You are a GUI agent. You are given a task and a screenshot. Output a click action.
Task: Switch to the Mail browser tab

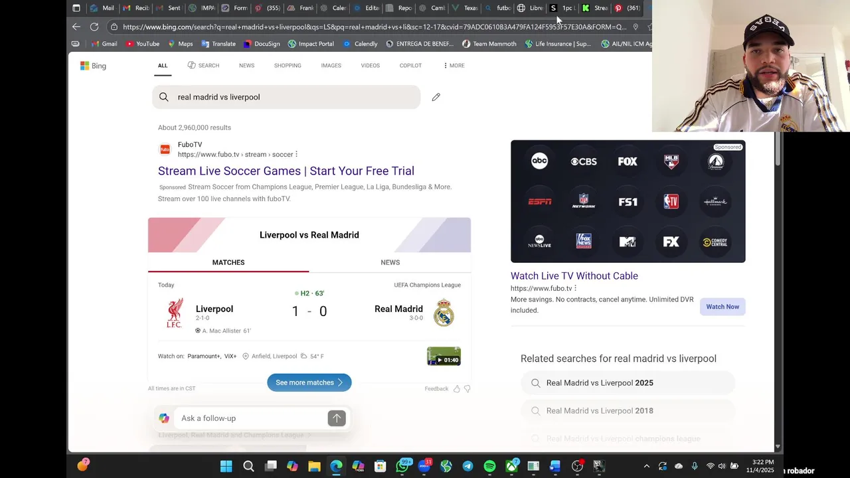pyautogui.click(x=102, y=8)
